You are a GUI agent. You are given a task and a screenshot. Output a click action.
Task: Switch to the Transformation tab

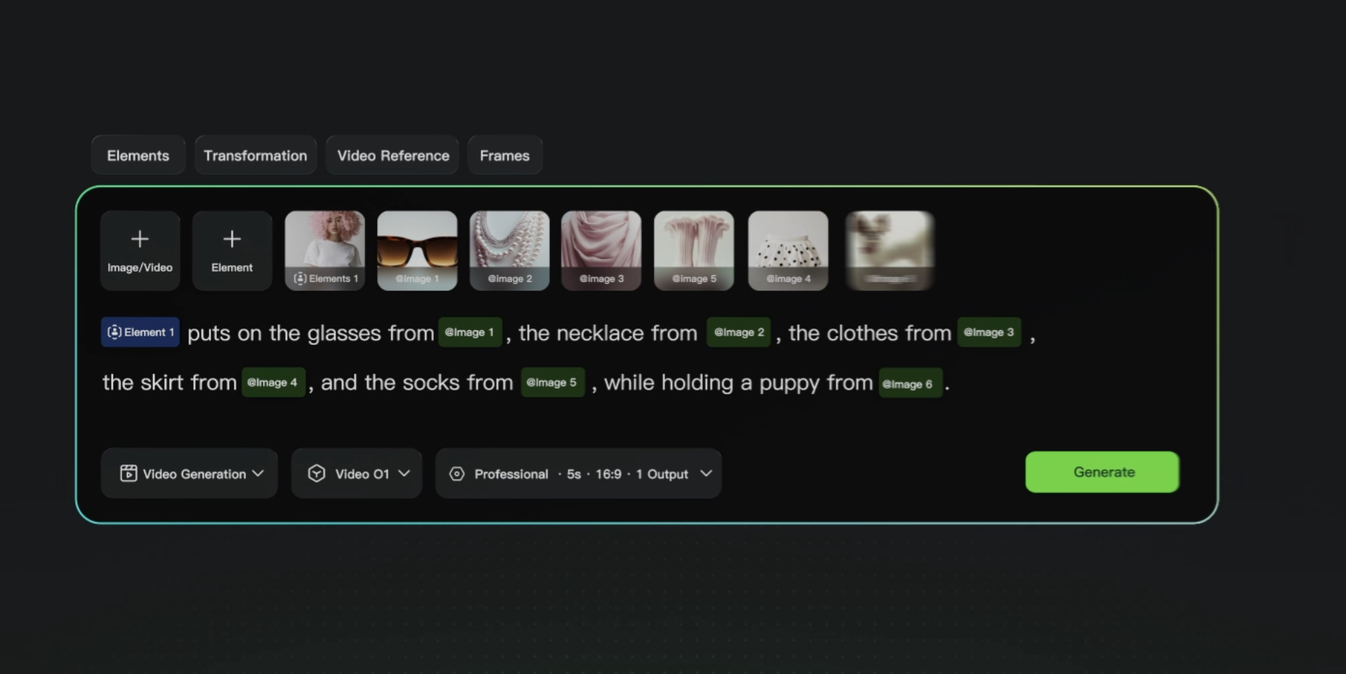pyautogui.click(x=255, y=156)
